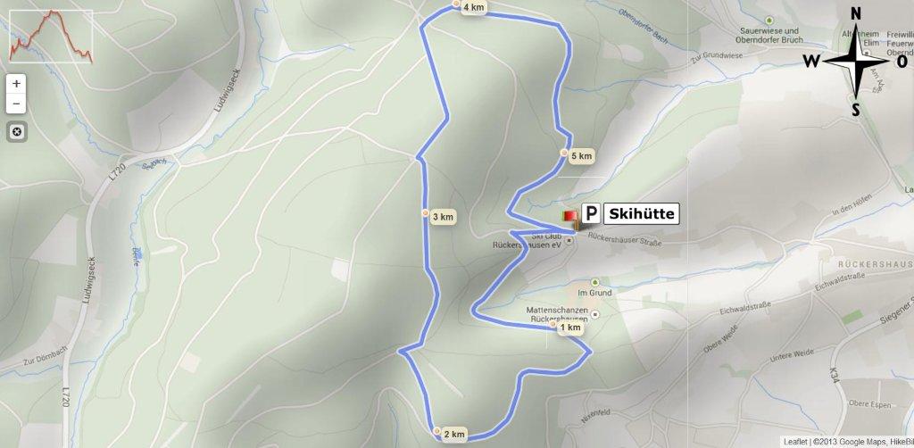Zoom out with the minus button
Image resolution: width=914 pixels, height=448 pixels.
point(16,104)
